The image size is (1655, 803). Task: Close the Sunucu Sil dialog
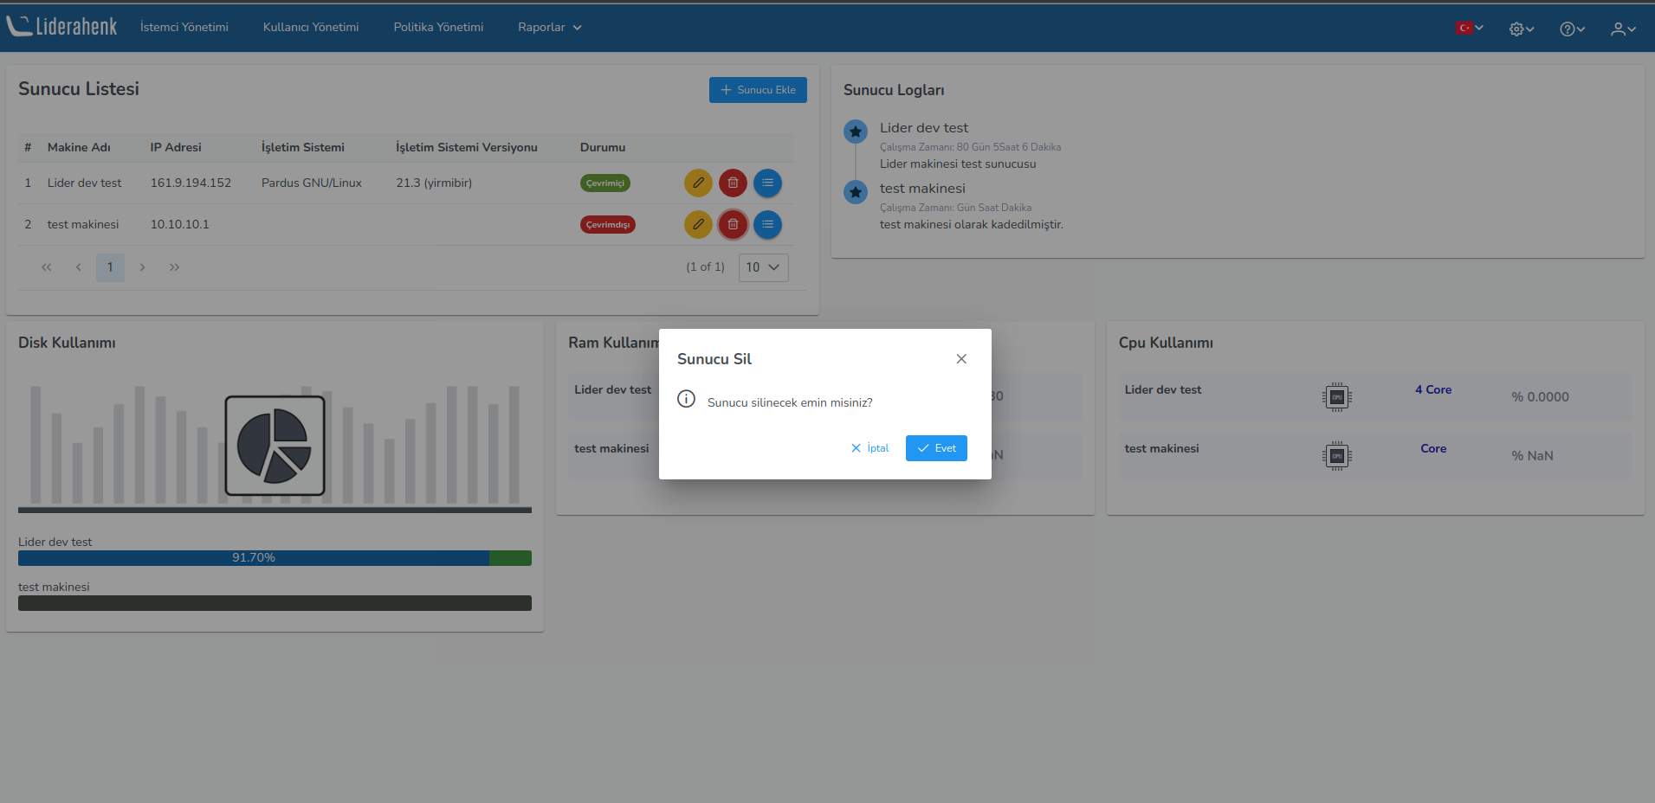click(961, 359)
